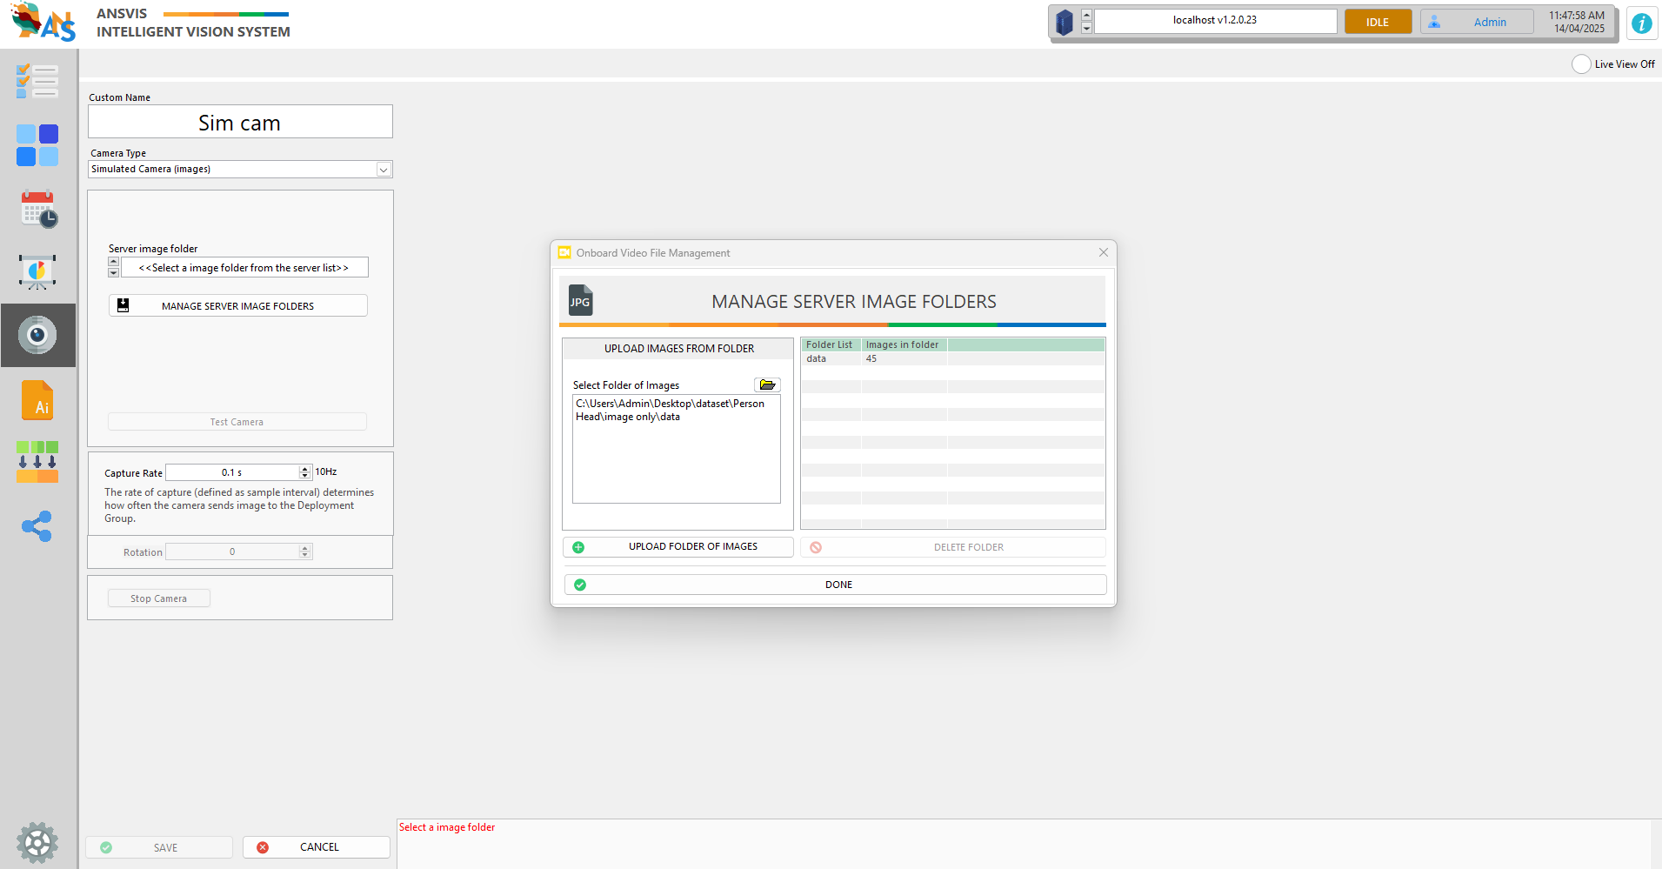Click the MANAGE SERVER IMAGE FOLDERS button
1662x869 pixels.
click(x=237, y=306)
